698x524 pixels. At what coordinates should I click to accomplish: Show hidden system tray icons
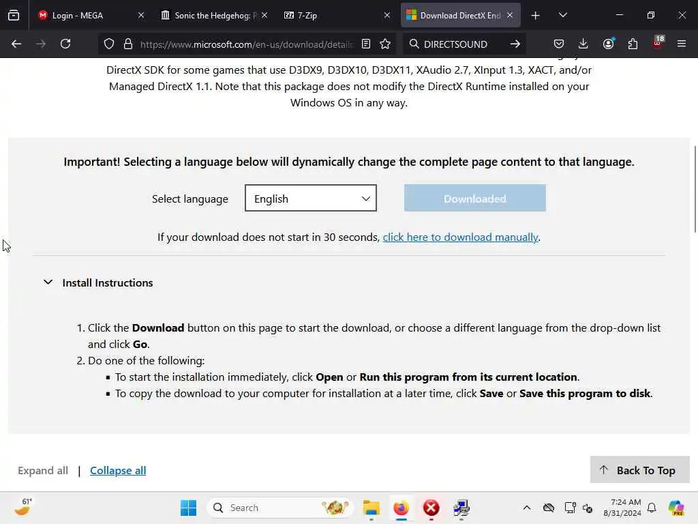click(527, 508)
